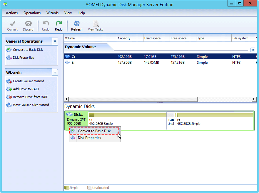Screen dimensions: 259x193
Task: Select the 1.00 unallocated block on Disk1
Action: (171, 121)
